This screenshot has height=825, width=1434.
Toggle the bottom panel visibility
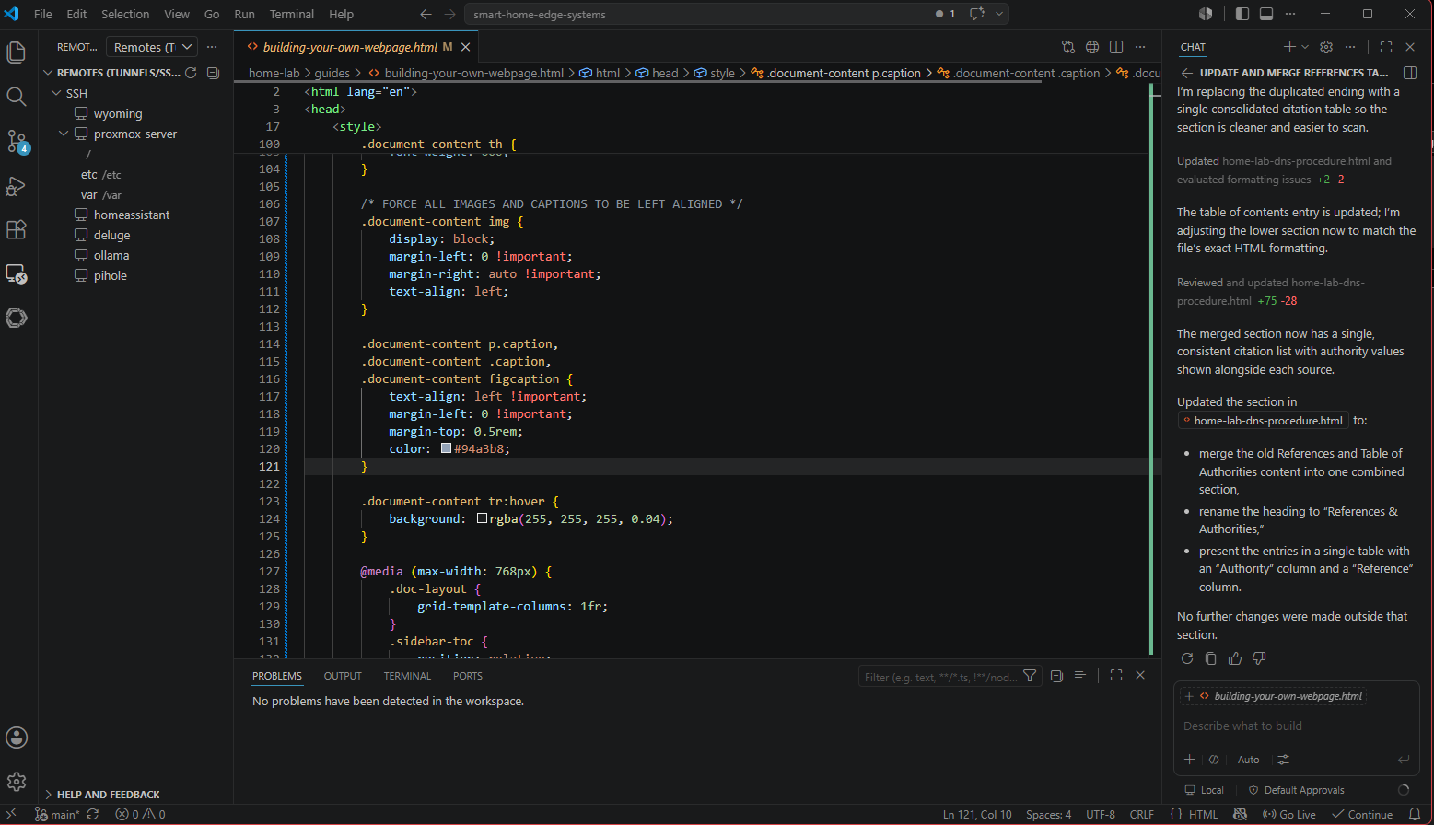pyautogui.click(x=1266, y=14)
